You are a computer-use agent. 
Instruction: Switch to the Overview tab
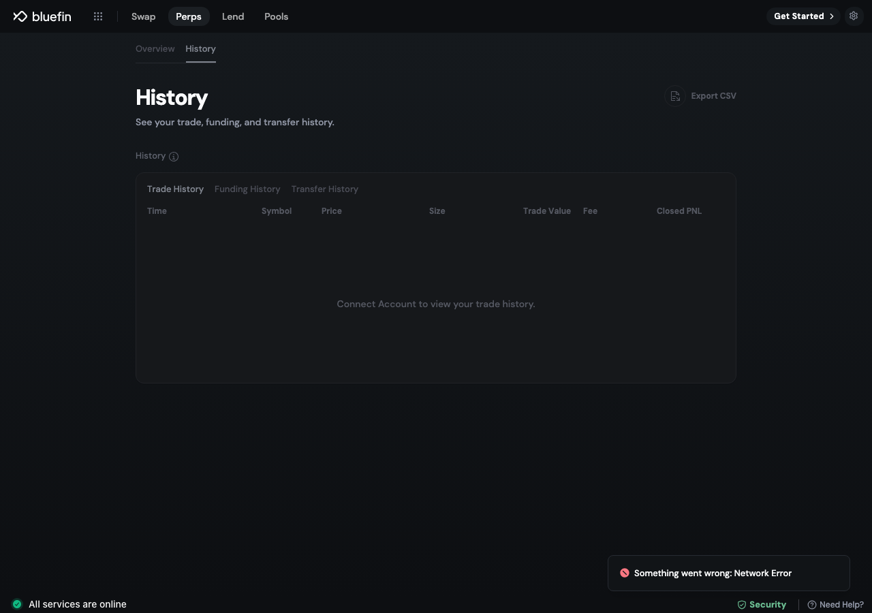click(155, 49)
